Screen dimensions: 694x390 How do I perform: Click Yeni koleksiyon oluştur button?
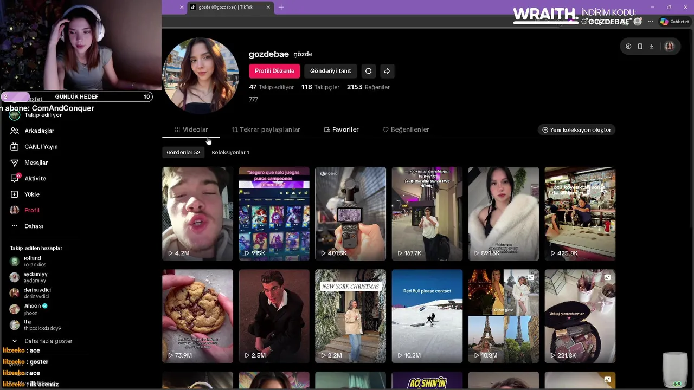tap(576, 130)
